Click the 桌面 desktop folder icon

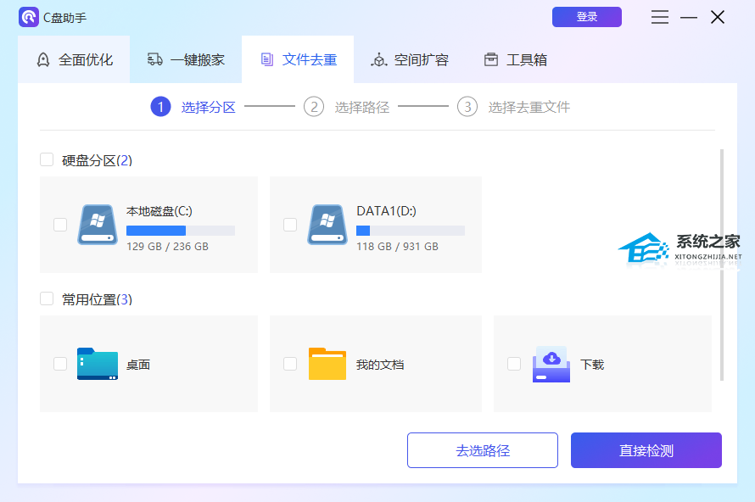98,364
